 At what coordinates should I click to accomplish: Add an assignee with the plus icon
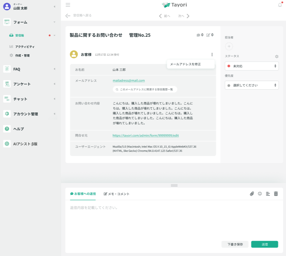tap(229, 46)
